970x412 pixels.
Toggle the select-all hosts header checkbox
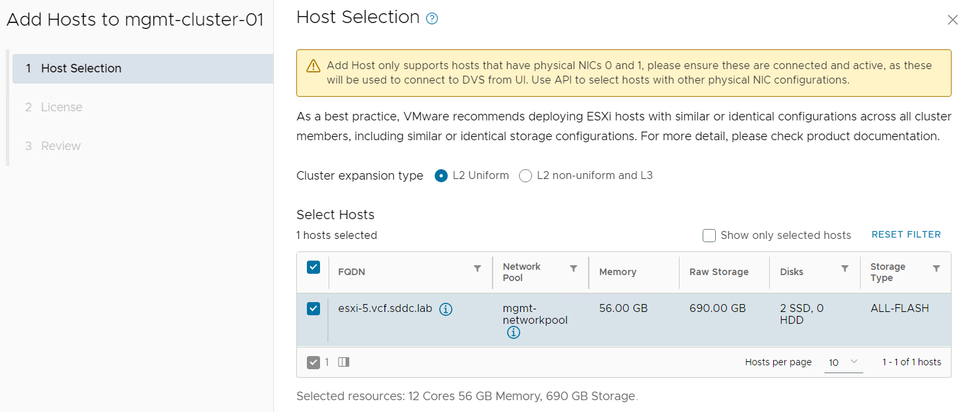pos(313,267)
